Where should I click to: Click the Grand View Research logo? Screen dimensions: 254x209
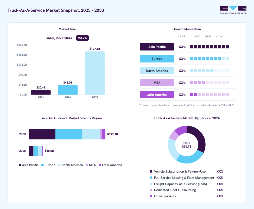233,10
